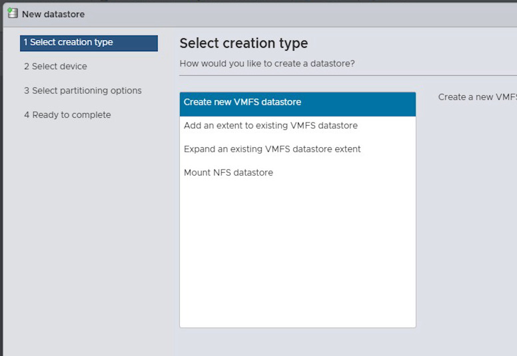Click the question text about creating a datastore
This screenshot has height=356, width=517.
pos(267,63)
